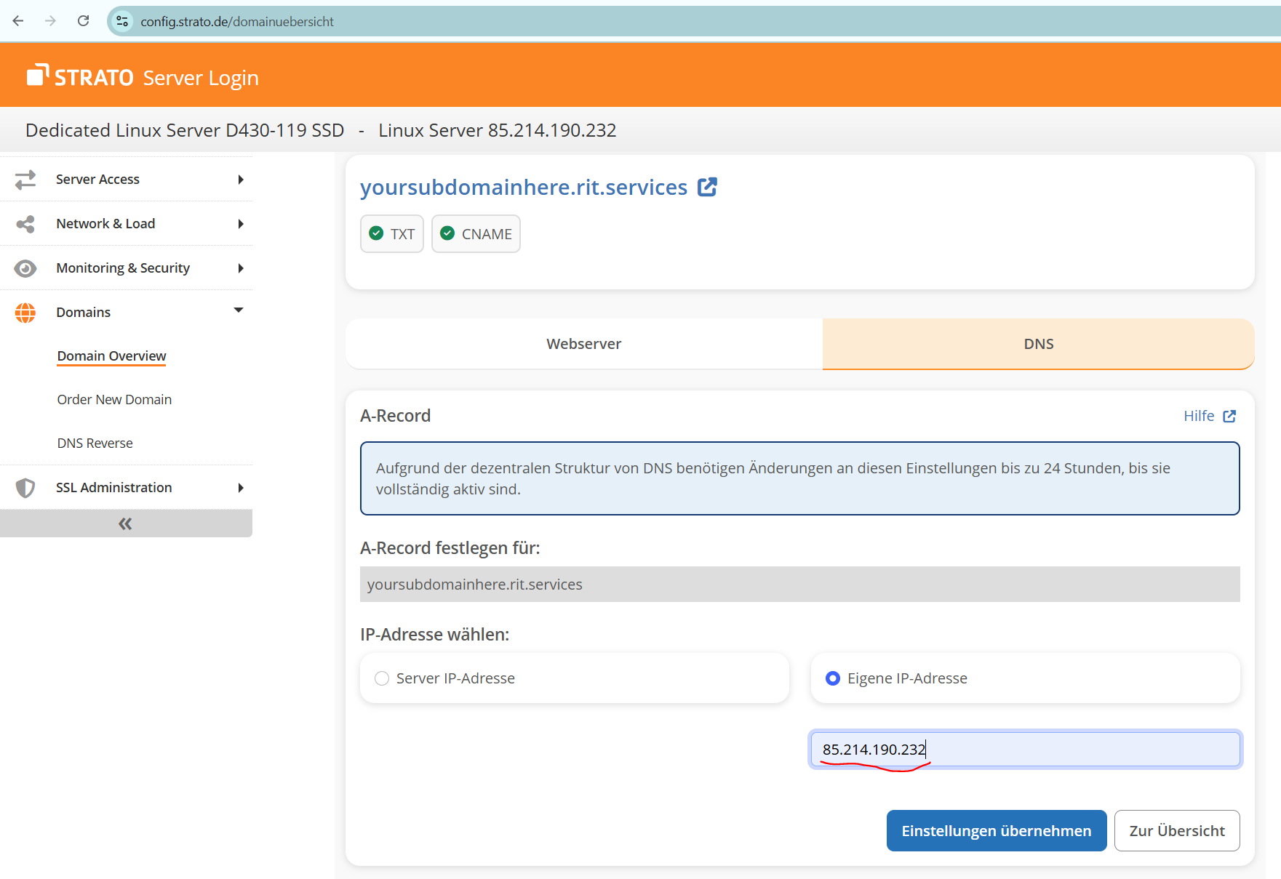Click the custom IP address input field

point(1026,750)
